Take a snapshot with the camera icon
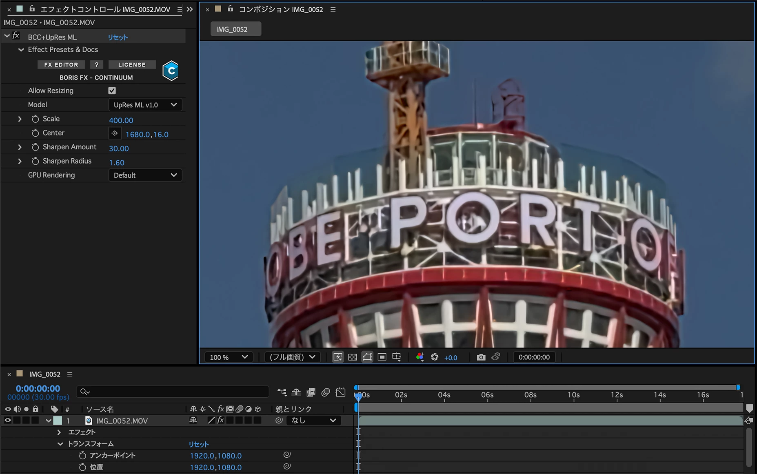757x474 pixels. 481,357
